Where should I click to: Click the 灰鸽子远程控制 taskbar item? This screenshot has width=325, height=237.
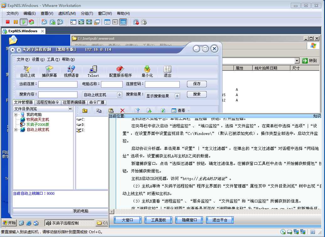click(x=69, y=223)
